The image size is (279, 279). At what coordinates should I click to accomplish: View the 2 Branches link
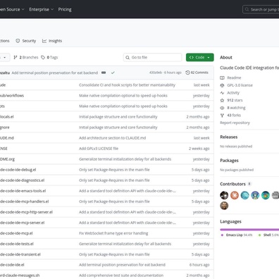click(x=26, y=57)
